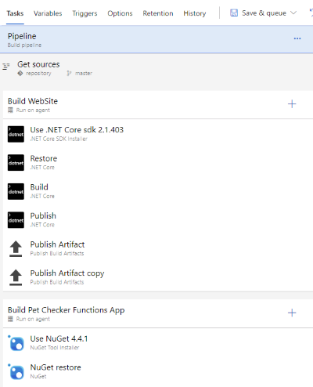
Task: Select the Publish Artifact task
Action: click(158, 248)
